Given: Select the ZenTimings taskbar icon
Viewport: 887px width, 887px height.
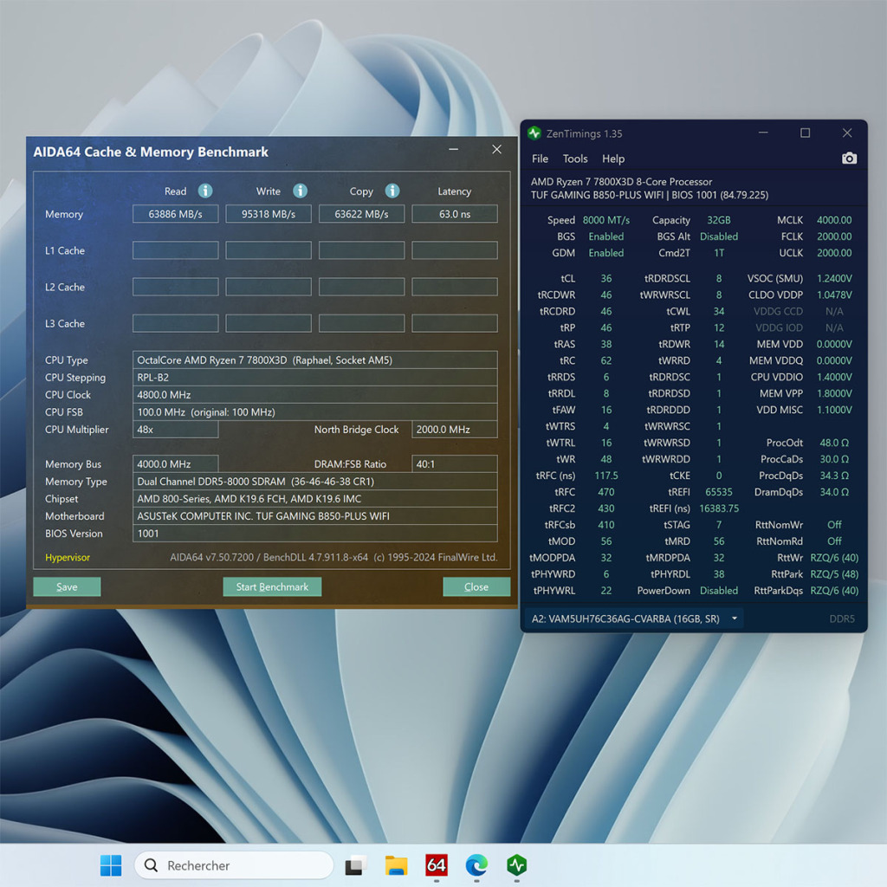Looking at the screenshot, I should (x=517, y=865).
